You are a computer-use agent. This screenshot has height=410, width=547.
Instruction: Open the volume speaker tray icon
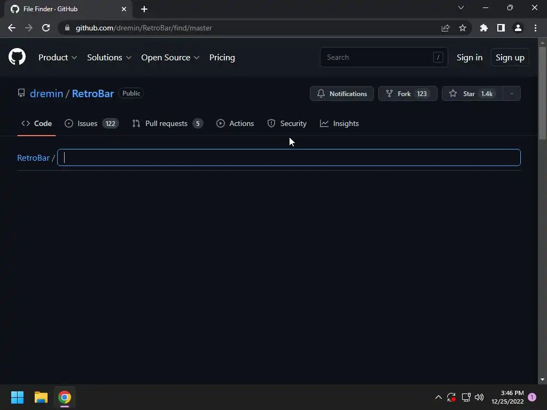479,397
